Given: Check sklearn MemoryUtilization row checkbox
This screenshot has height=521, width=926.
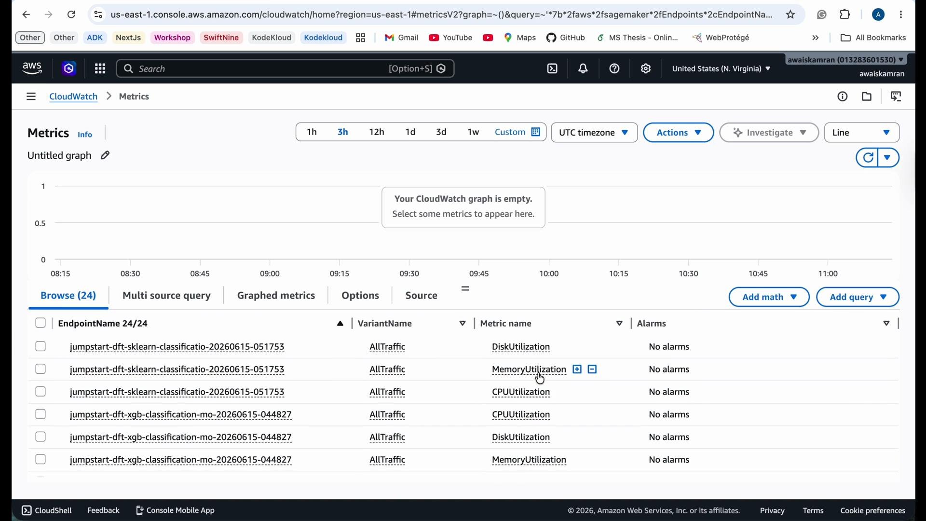Looking at the screenshot, I should pos(41,370).
